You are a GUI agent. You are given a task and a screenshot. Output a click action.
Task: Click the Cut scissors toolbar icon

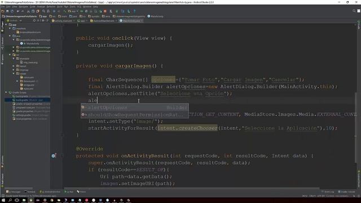point(28,11)
